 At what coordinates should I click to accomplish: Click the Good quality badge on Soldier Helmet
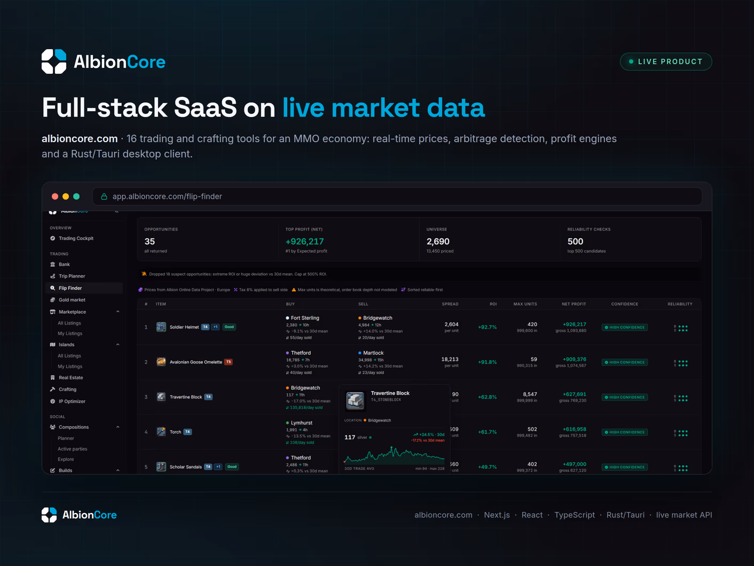(x=229, y=327)
